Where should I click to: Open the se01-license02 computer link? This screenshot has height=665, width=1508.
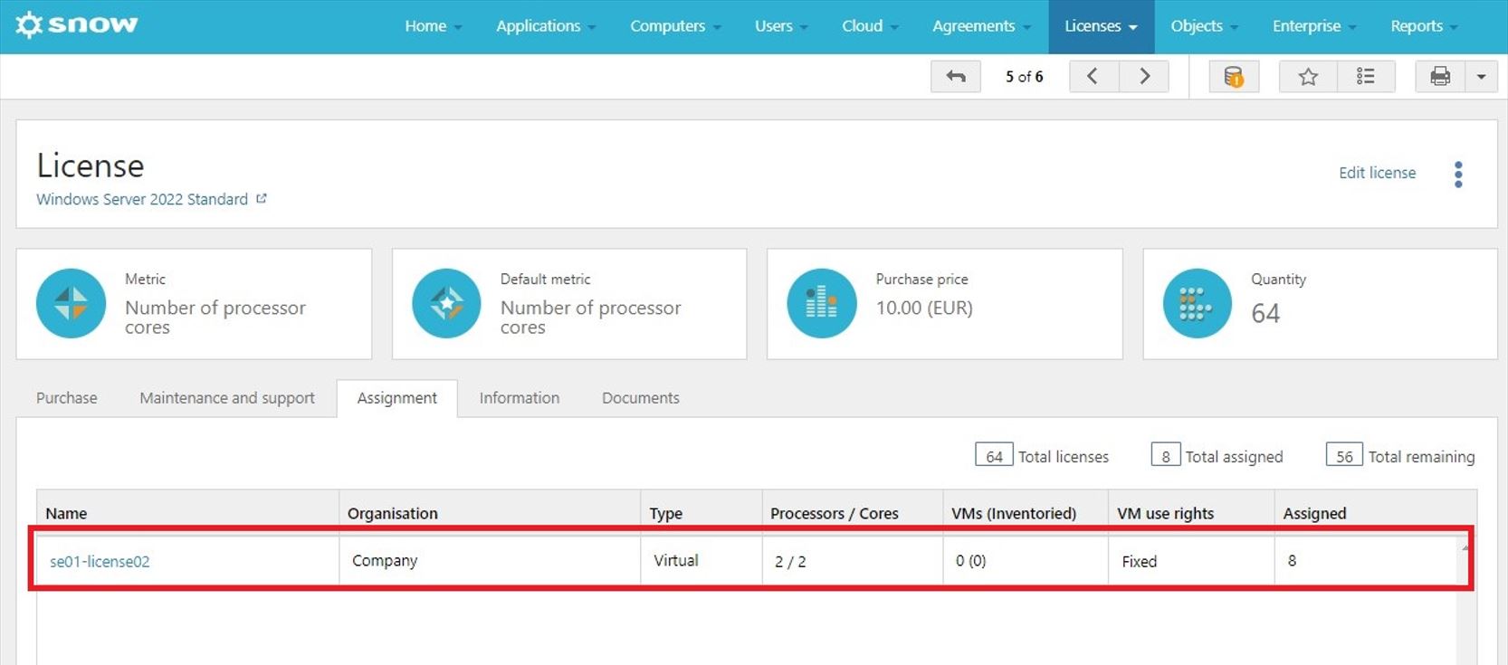[x=100, y=561]
